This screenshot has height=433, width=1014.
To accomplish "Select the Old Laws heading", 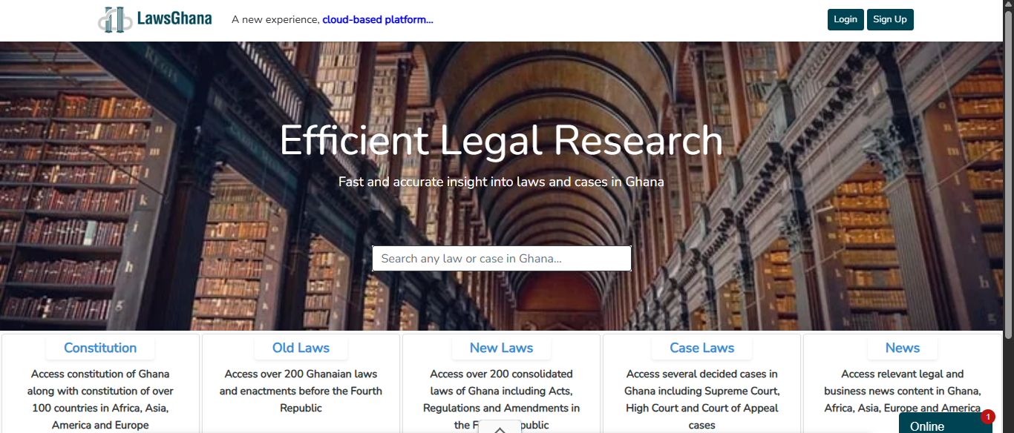I will click(301, 348).
